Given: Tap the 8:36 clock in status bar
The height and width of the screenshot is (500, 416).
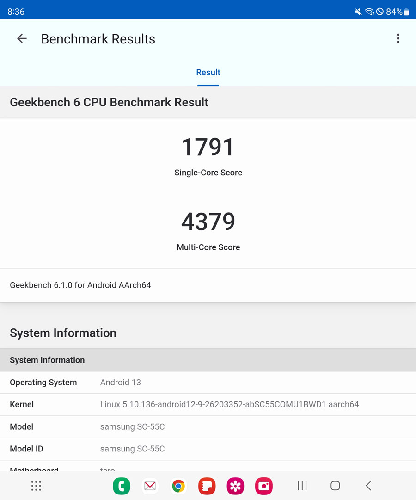Looking at the screenshot, I should (x=16, y=12).
